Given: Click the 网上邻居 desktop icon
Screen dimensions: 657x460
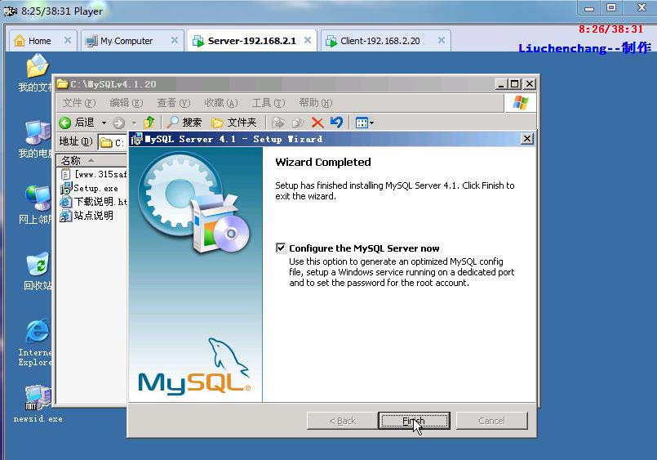Looking at the screenshot, I should [x=37, y=205].
